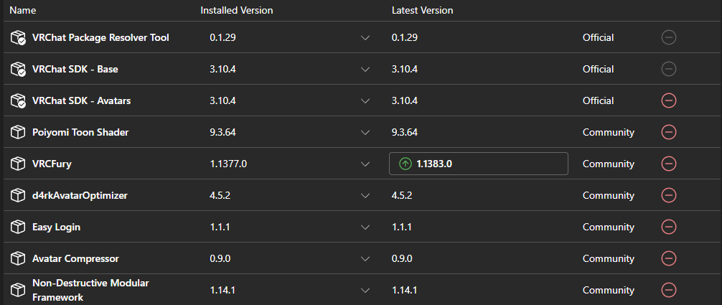Click the d4rkAvatarOptimizer package icon
Viewport: 722px width, 305px height.
[x=17, y=195]
